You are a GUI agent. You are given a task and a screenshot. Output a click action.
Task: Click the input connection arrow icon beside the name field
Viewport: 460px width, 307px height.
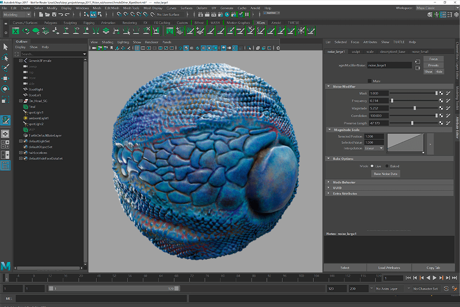point(418,62)
